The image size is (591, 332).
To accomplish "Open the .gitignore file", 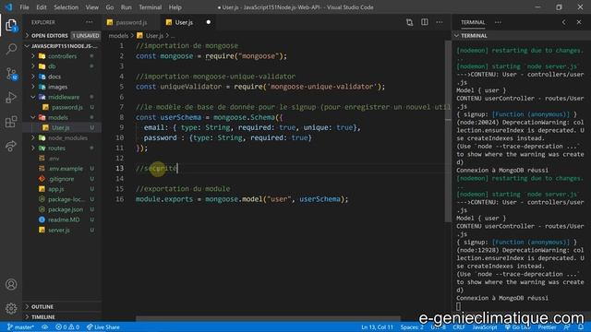I will [x=61, y=179].
